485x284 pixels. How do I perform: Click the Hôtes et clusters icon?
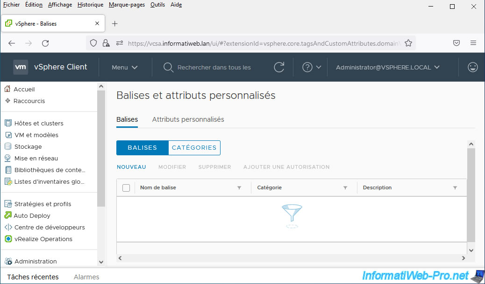click(7, 123)
